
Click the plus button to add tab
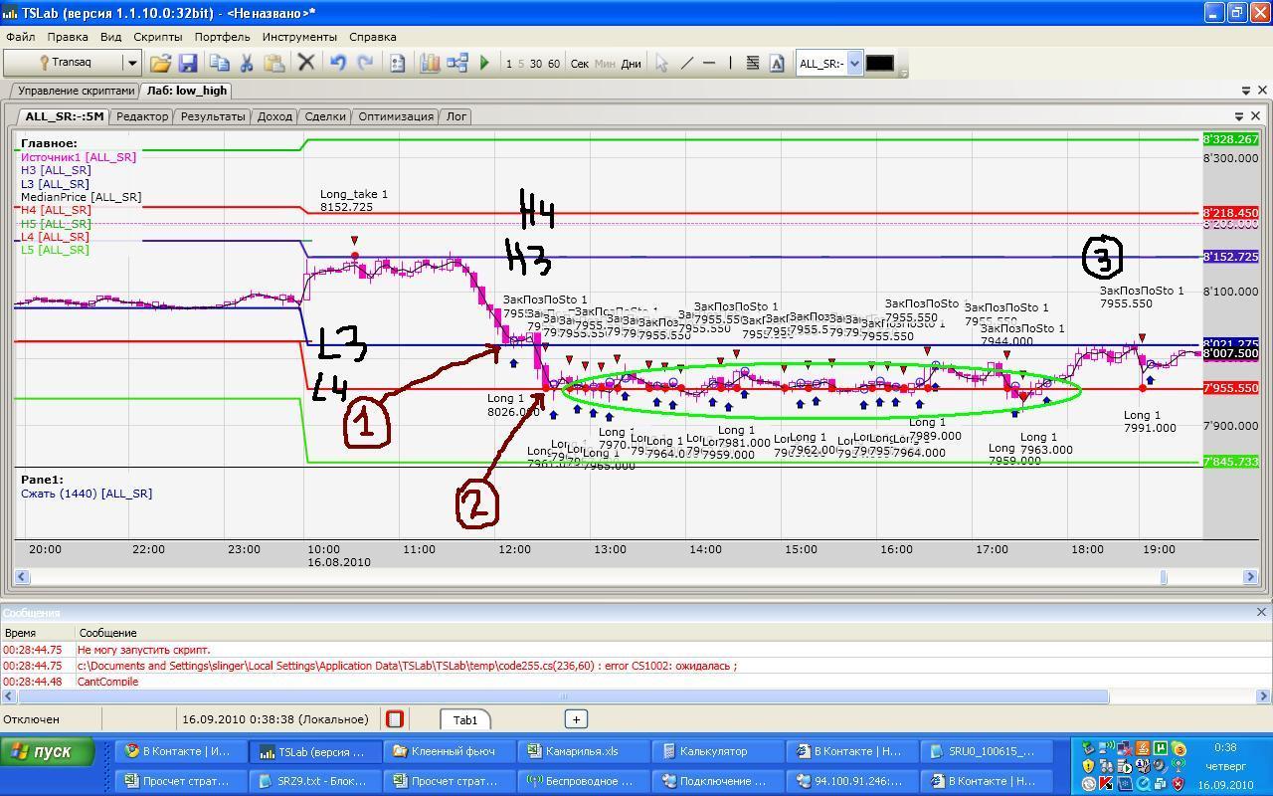[x=576, y=718]
